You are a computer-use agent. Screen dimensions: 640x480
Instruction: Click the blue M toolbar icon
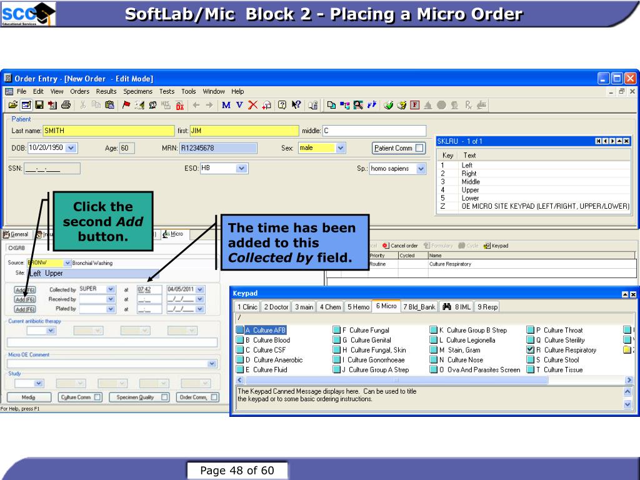pyautogui.click(x=226, y=105)
